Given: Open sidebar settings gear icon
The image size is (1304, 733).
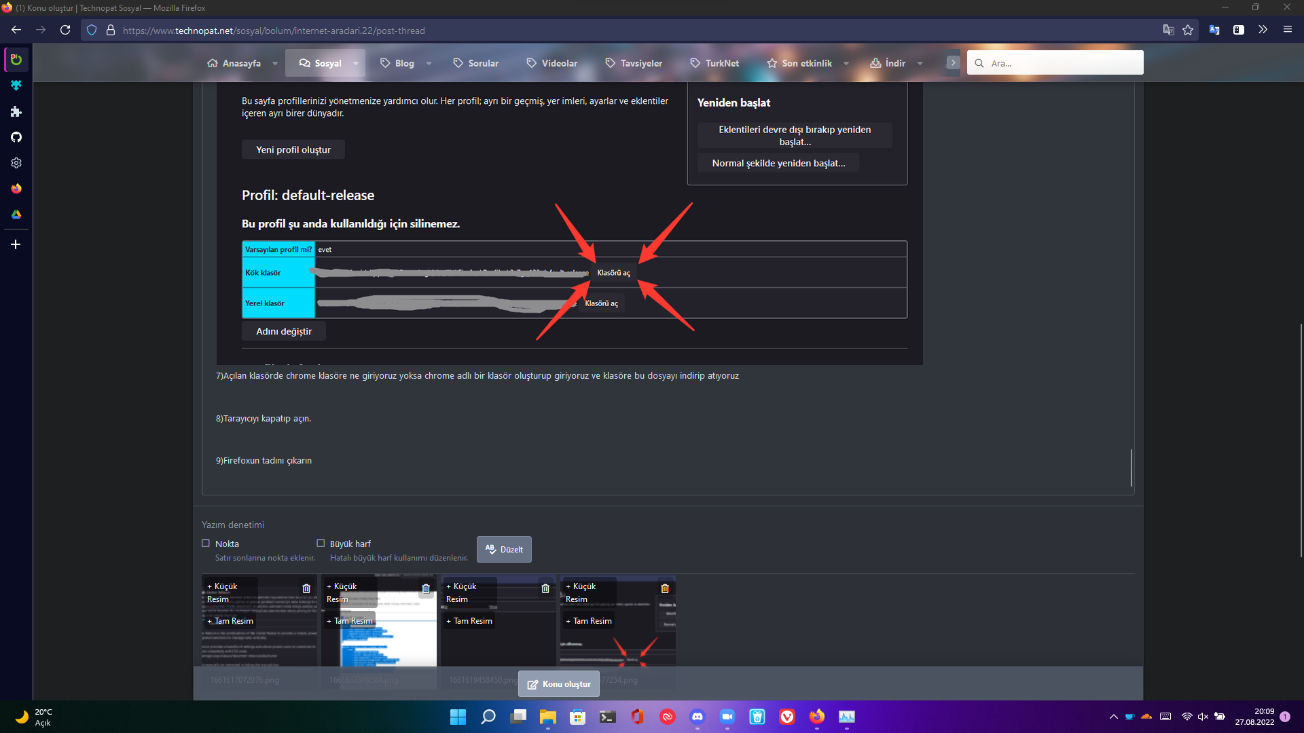Looking at the screenshot, I should pos(16,163).
